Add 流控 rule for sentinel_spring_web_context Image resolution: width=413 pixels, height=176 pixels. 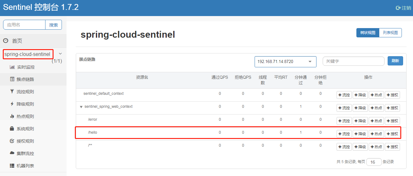[344, 108]
